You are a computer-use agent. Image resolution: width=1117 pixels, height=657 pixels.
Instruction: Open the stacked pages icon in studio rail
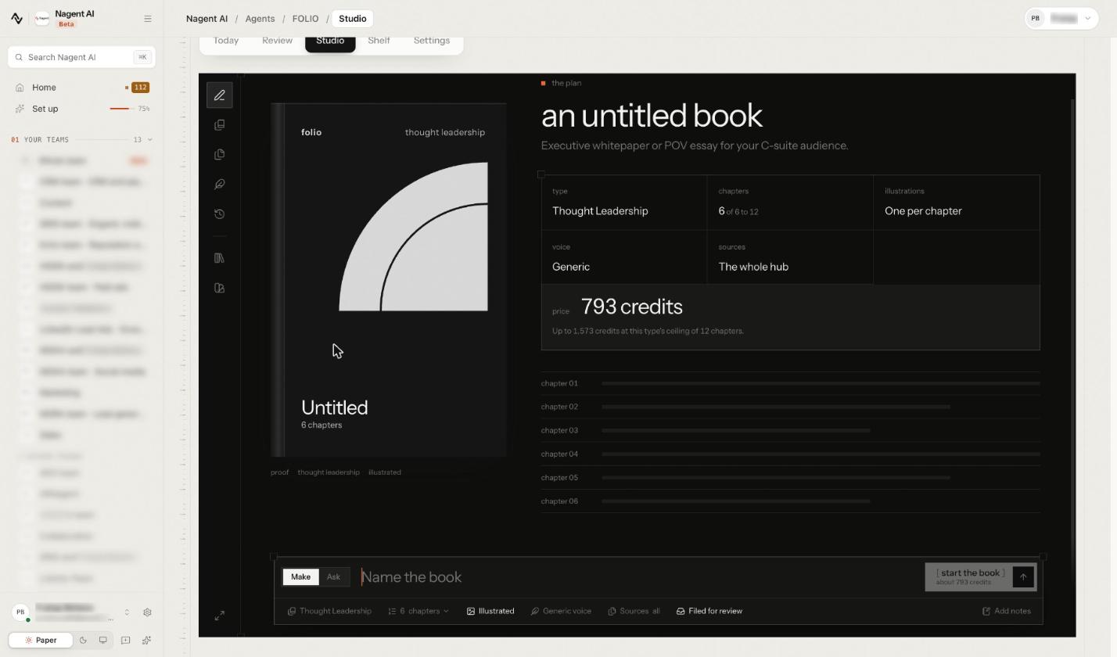click(220, 125)
